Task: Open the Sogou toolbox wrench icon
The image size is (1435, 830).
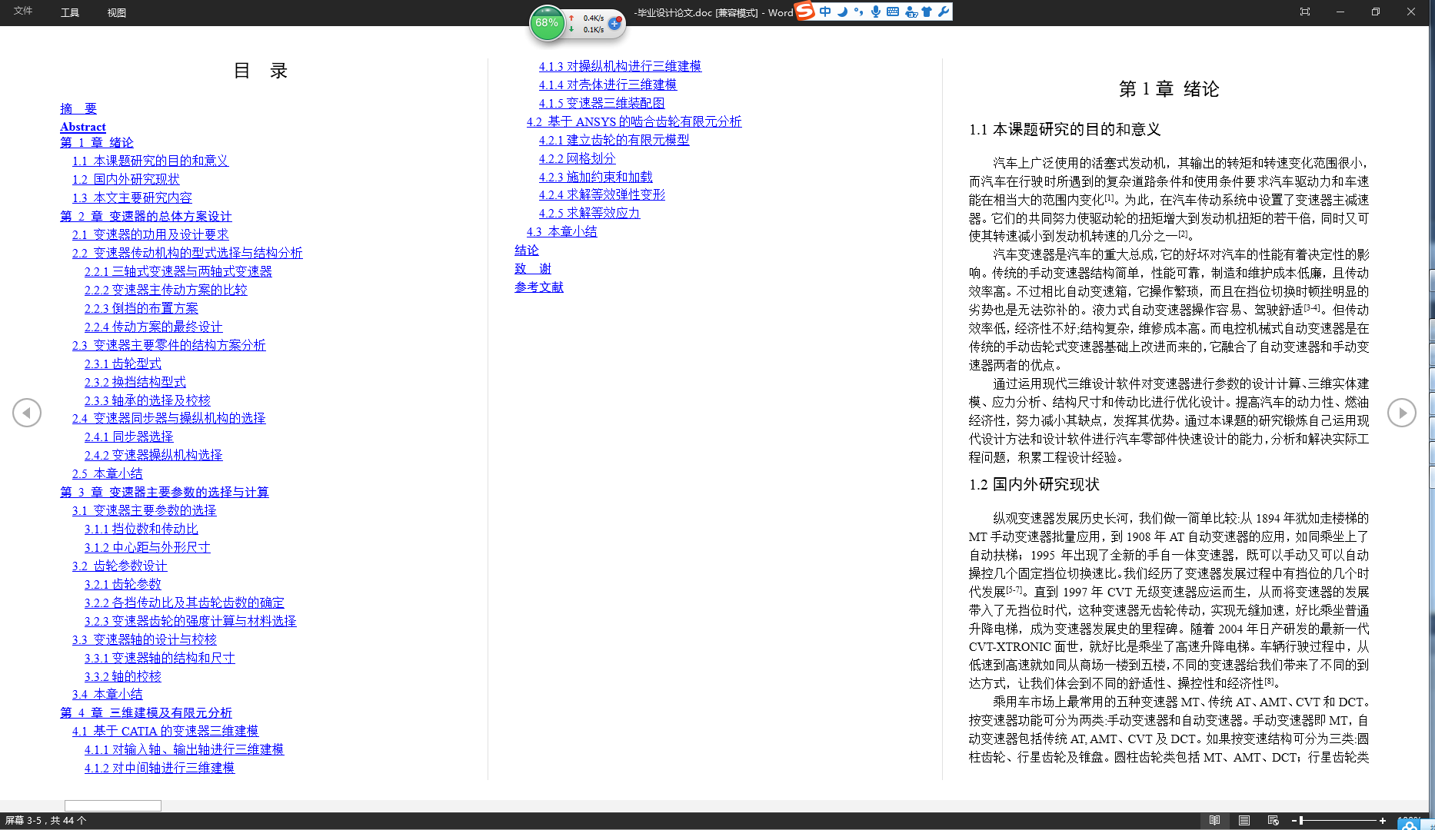Action: (x=943, y=12)
